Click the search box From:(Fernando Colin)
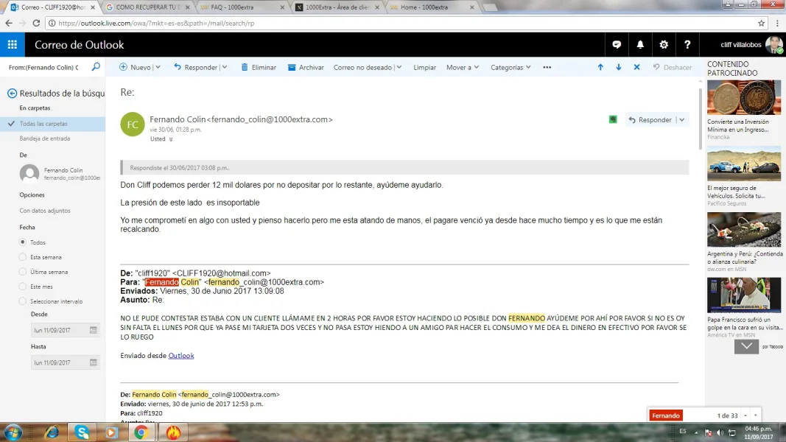The width and height of the screenshot is (786, 442). point(45,67)
